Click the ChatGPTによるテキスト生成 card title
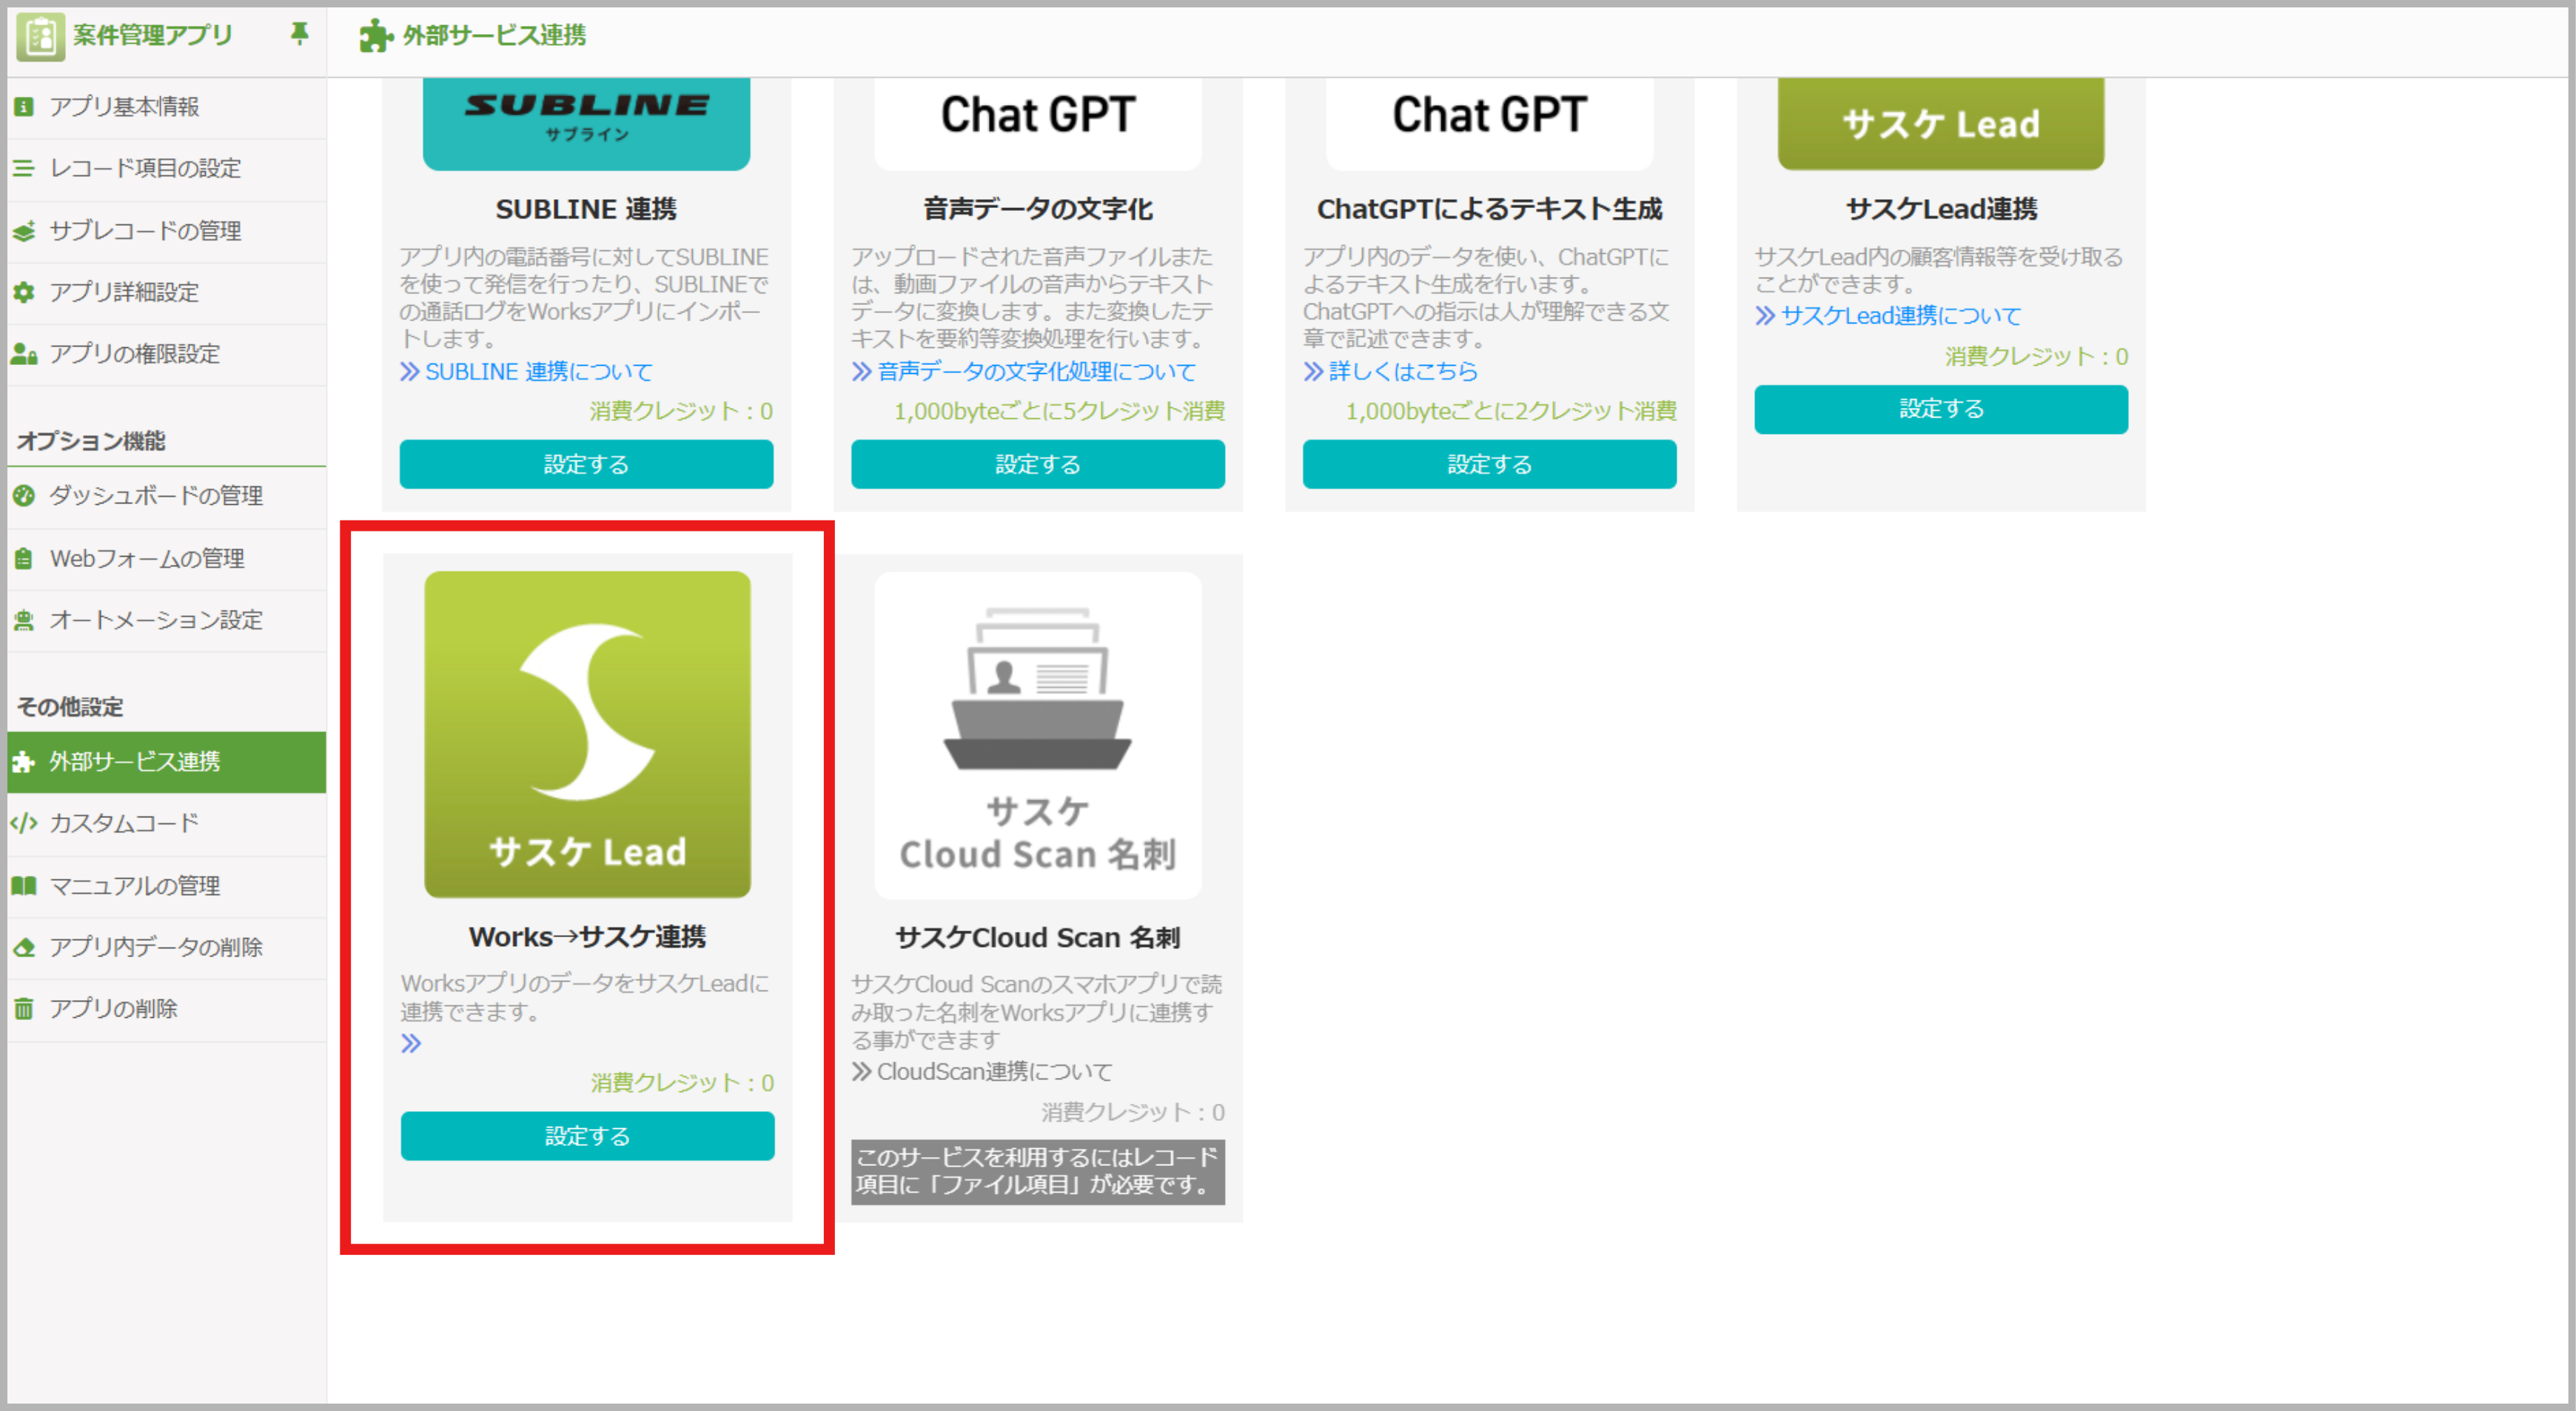This screenshot has width=2576, height=1411. click(1489, 209)
